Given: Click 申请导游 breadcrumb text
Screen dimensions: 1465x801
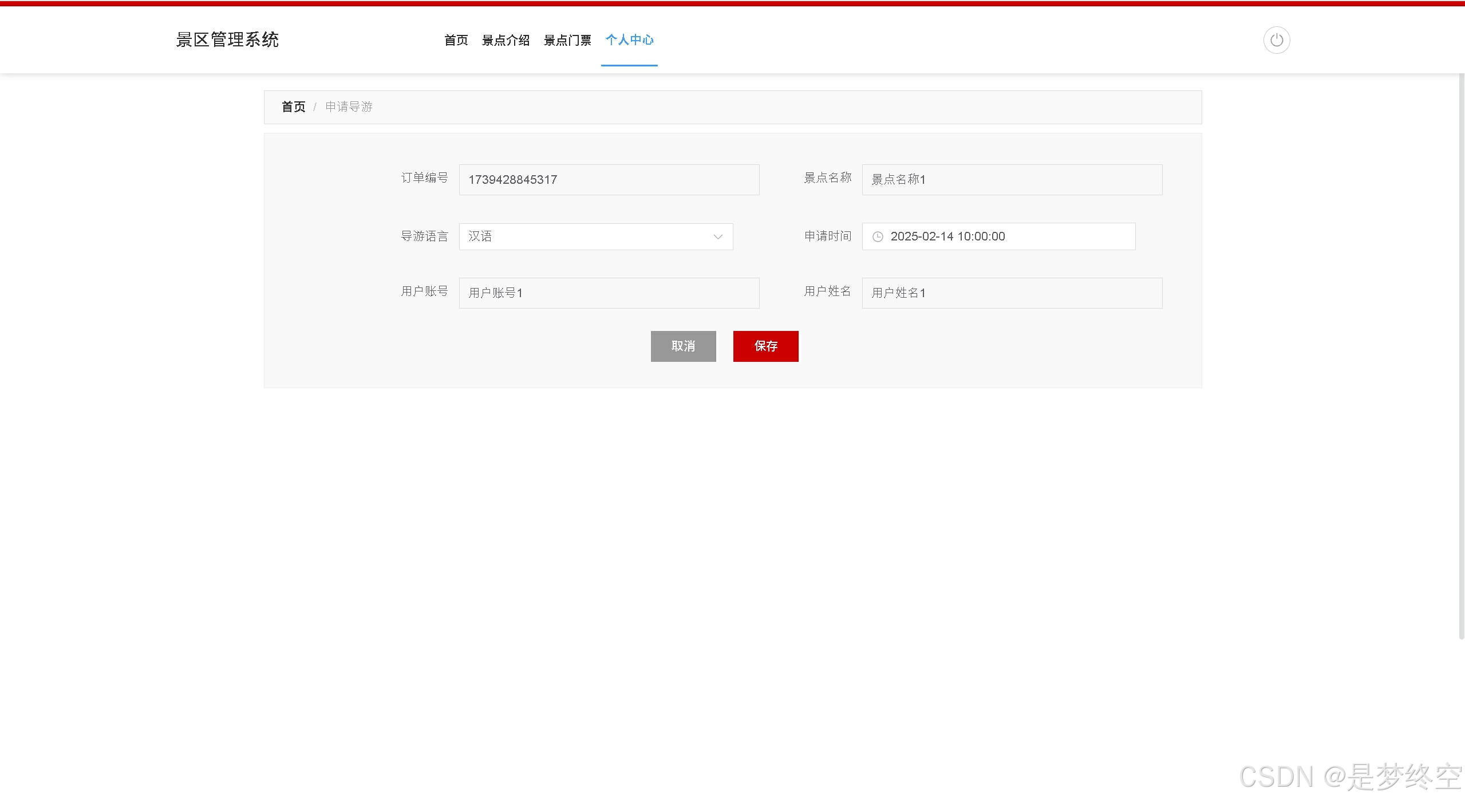Looking at the screenshot, I should (x=349, y=107).
